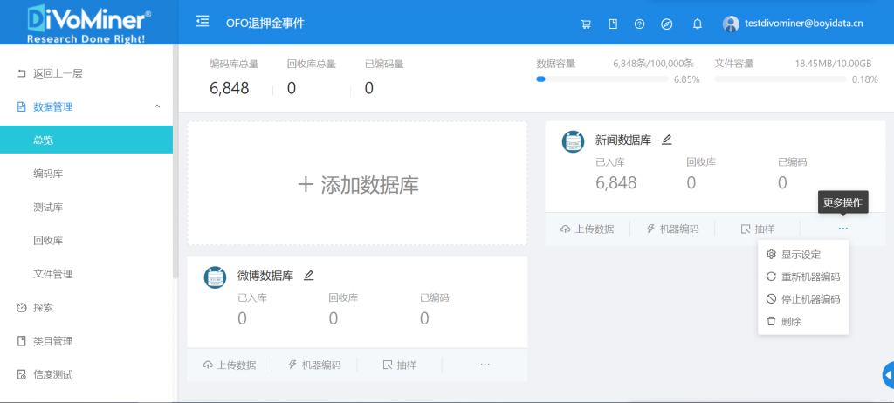This screenshot has height=403, width=894.
Task: Click the blue side panel arrow handle
Action: [888, 376]
